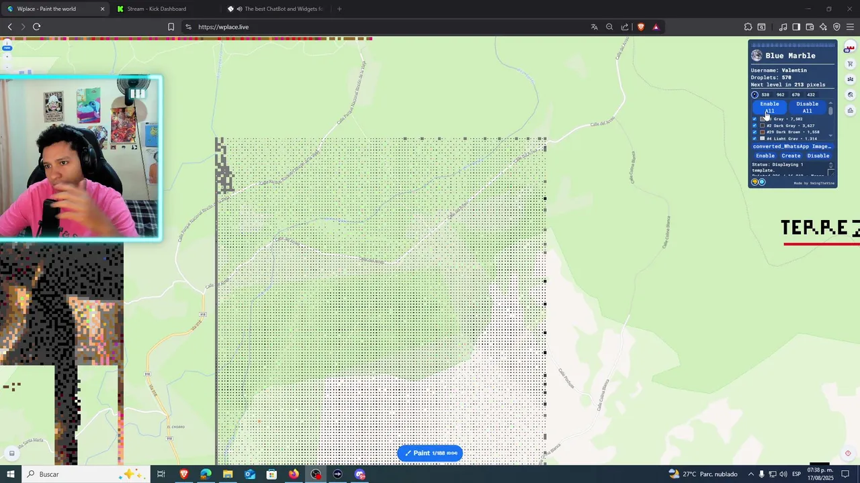Click Disable All colors button
The width and height of the screenshot is (860, 483).
808,107
